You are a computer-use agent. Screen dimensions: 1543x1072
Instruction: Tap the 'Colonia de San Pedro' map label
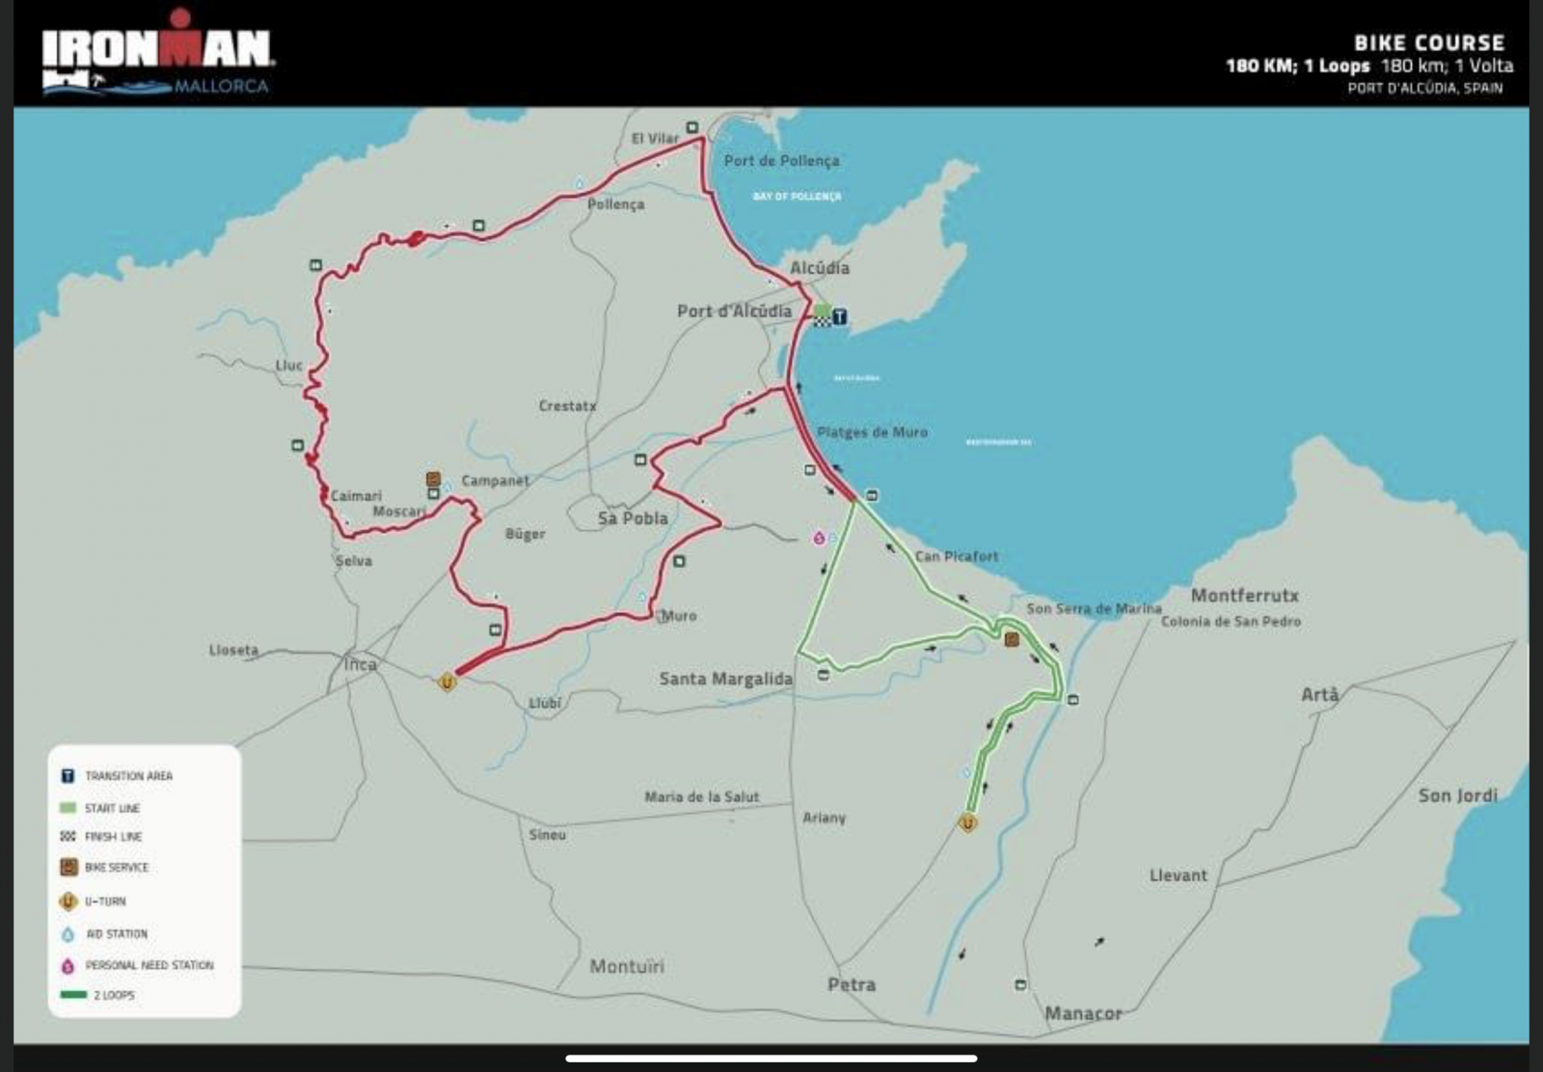coord(1231,622)
